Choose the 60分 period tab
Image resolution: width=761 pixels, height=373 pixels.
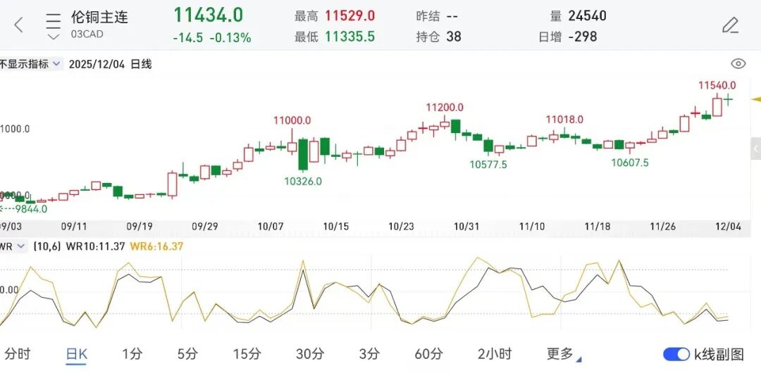[428, 354]
